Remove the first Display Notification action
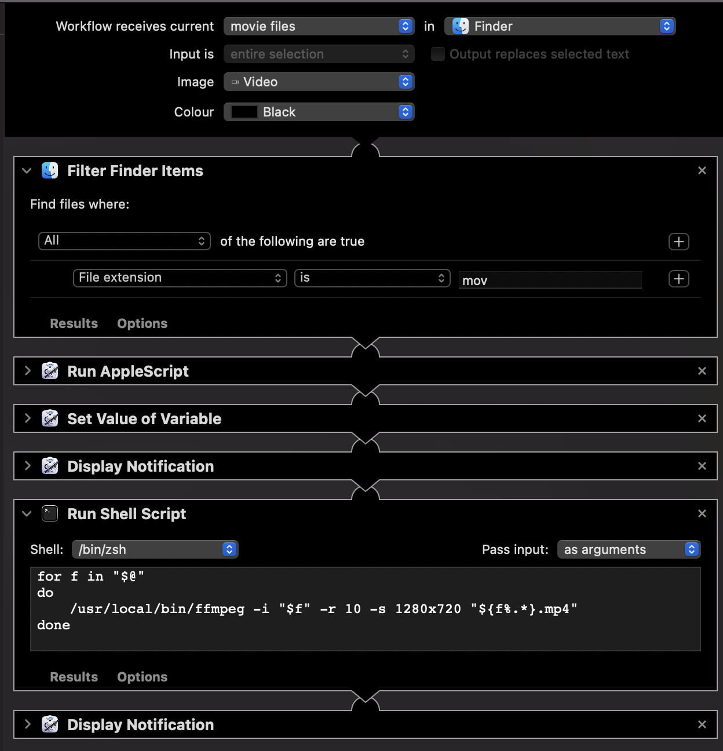This screenshot has width=723, height=751. pyautogui.click(x=702, y=466)
